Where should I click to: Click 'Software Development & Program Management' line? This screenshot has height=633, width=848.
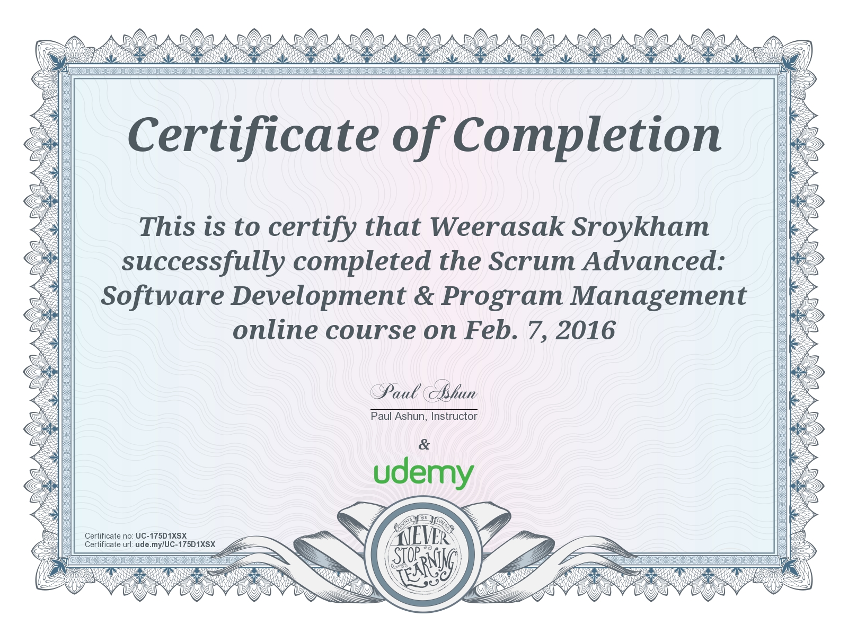pos(424,296)
